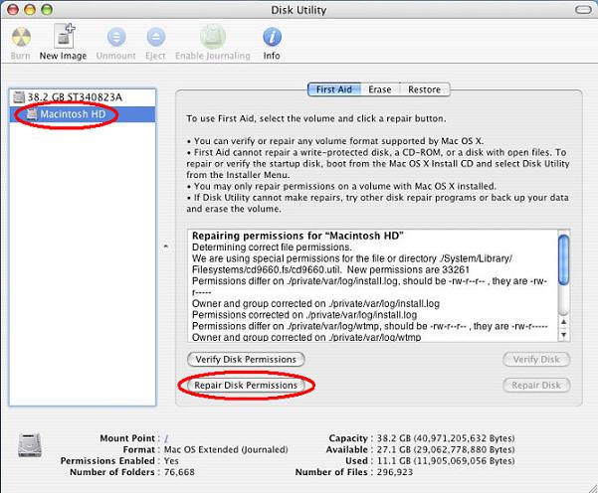
Task: Click the Permissions Enabled value 'Yes'
Action: [171, 461]
